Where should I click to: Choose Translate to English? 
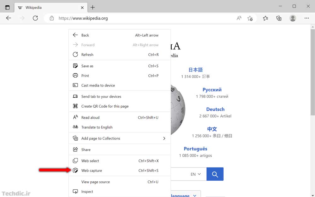coord(119,127)
